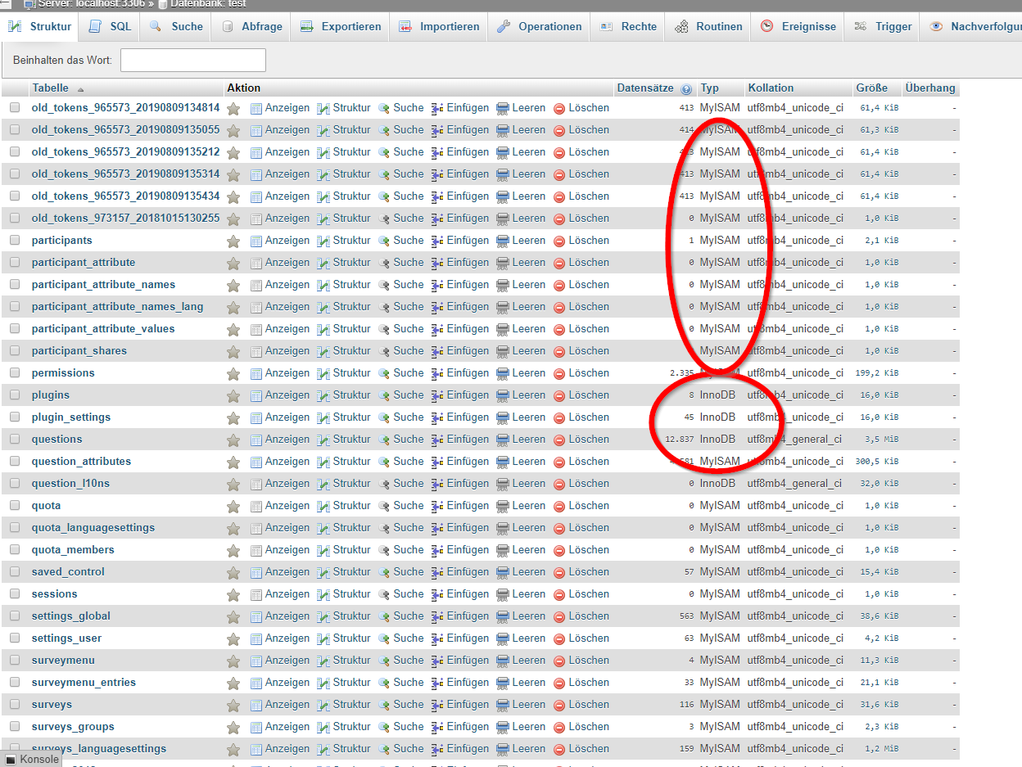Switch to the Exportieren tab
Image resolution: width=1022 pixels, height=767 pixels.
pyautogui.click(x=341, y=26)
